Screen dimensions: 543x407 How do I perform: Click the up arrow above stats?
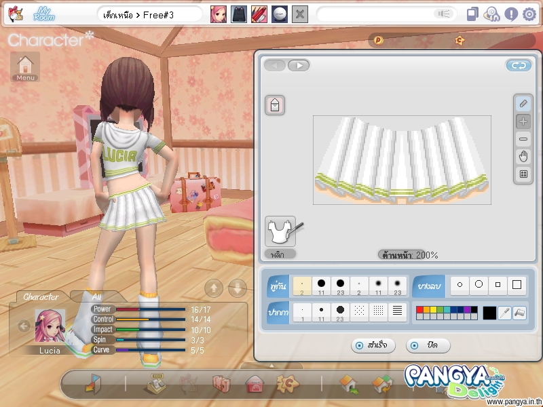214,288
